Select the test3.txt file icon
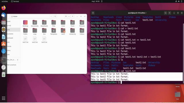184x103 pixels. (44, 39)
